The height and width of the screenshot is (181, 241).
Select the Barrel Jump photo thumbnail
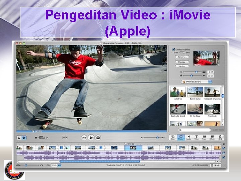195,92
